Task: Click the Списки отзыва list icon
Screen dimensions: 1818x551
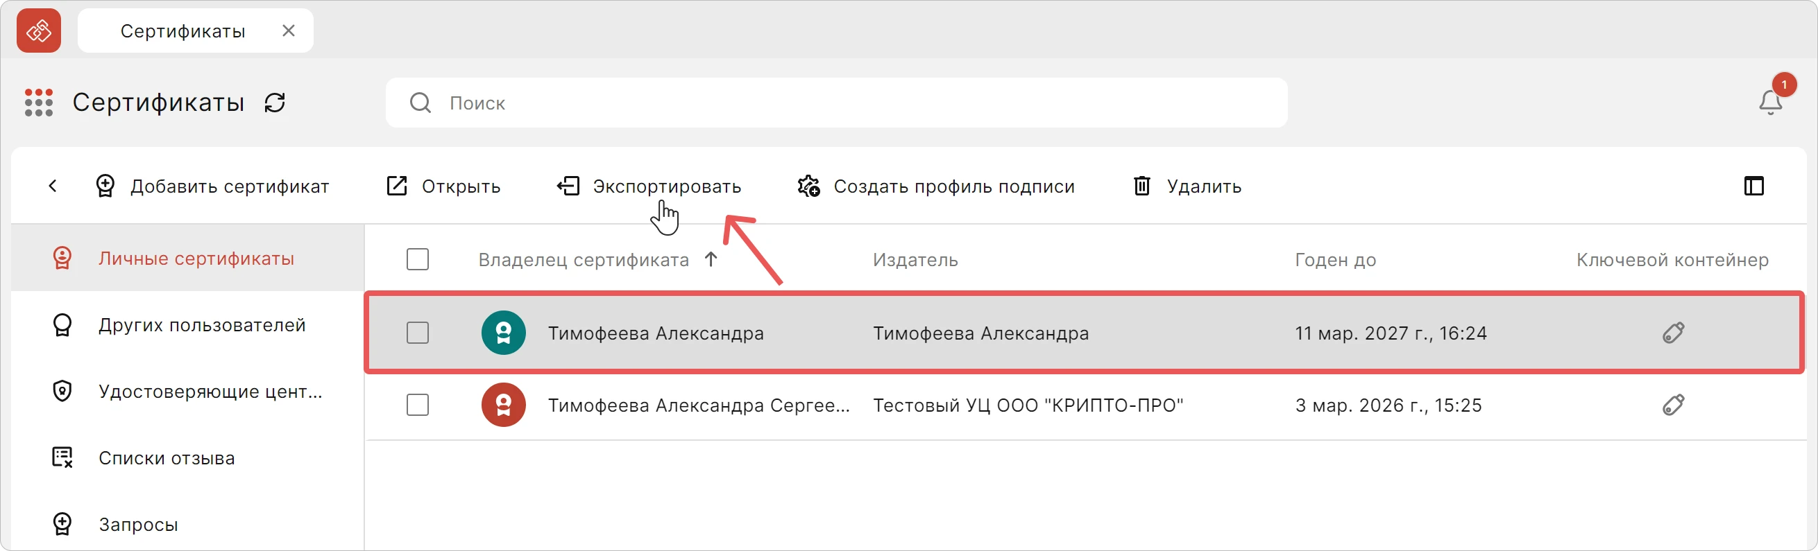Action: 62,457
